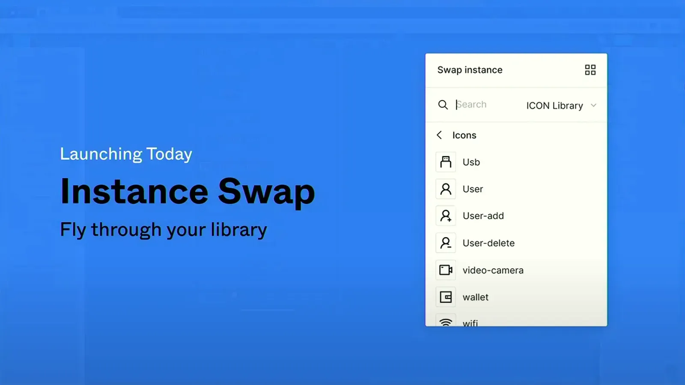The image size is (685, 385).
Task: Pick the wallet icon thumbnail
Action: (446, 297)
